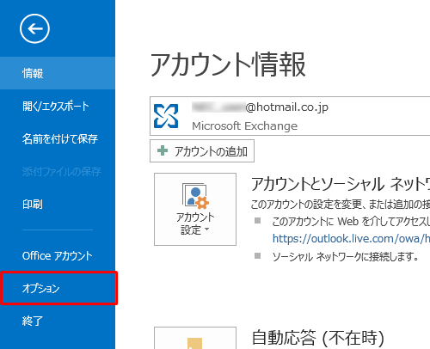Click the Microsoft Exchange label text

[x=245, y=126]
